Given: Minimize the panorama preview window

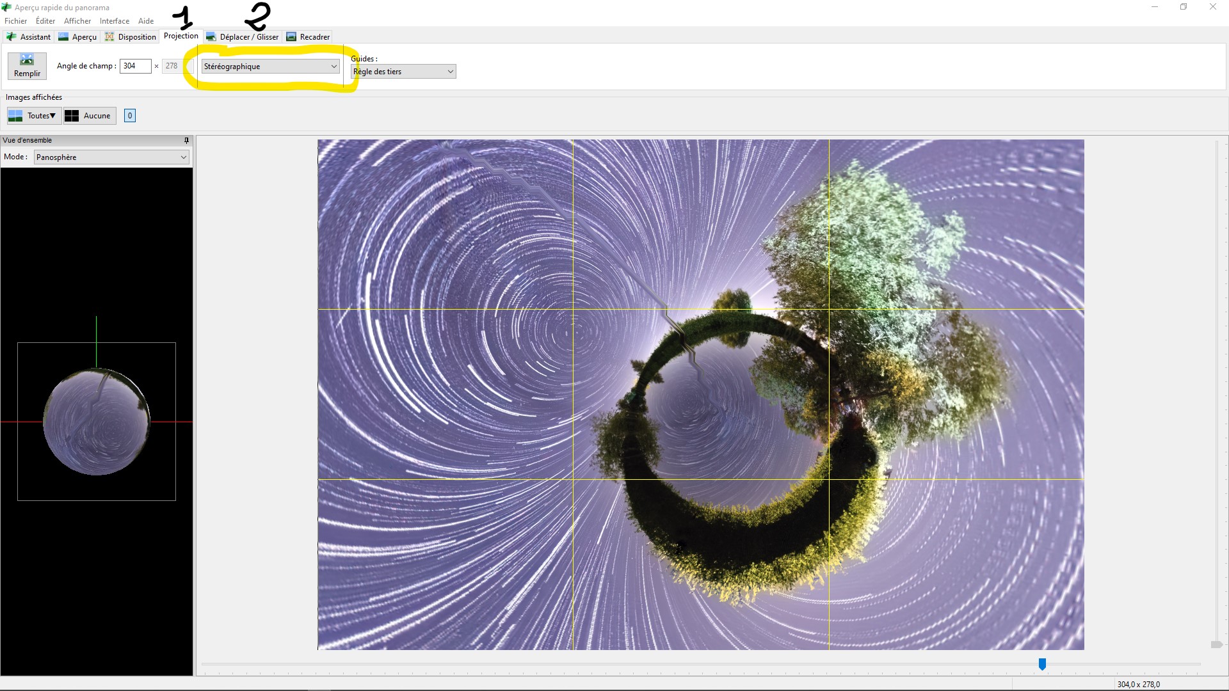Looking at the screenshot, I should pyautogui.click(x=1155, y=7).
